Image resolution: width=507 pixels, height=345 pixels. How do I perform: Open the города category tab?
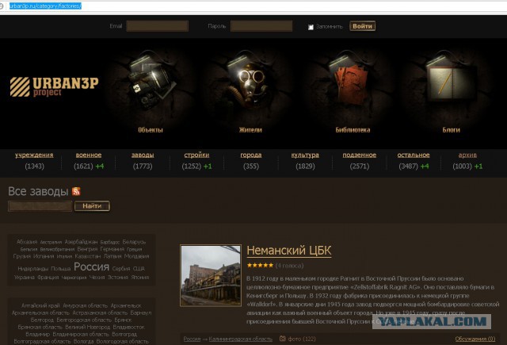point(251,155)
